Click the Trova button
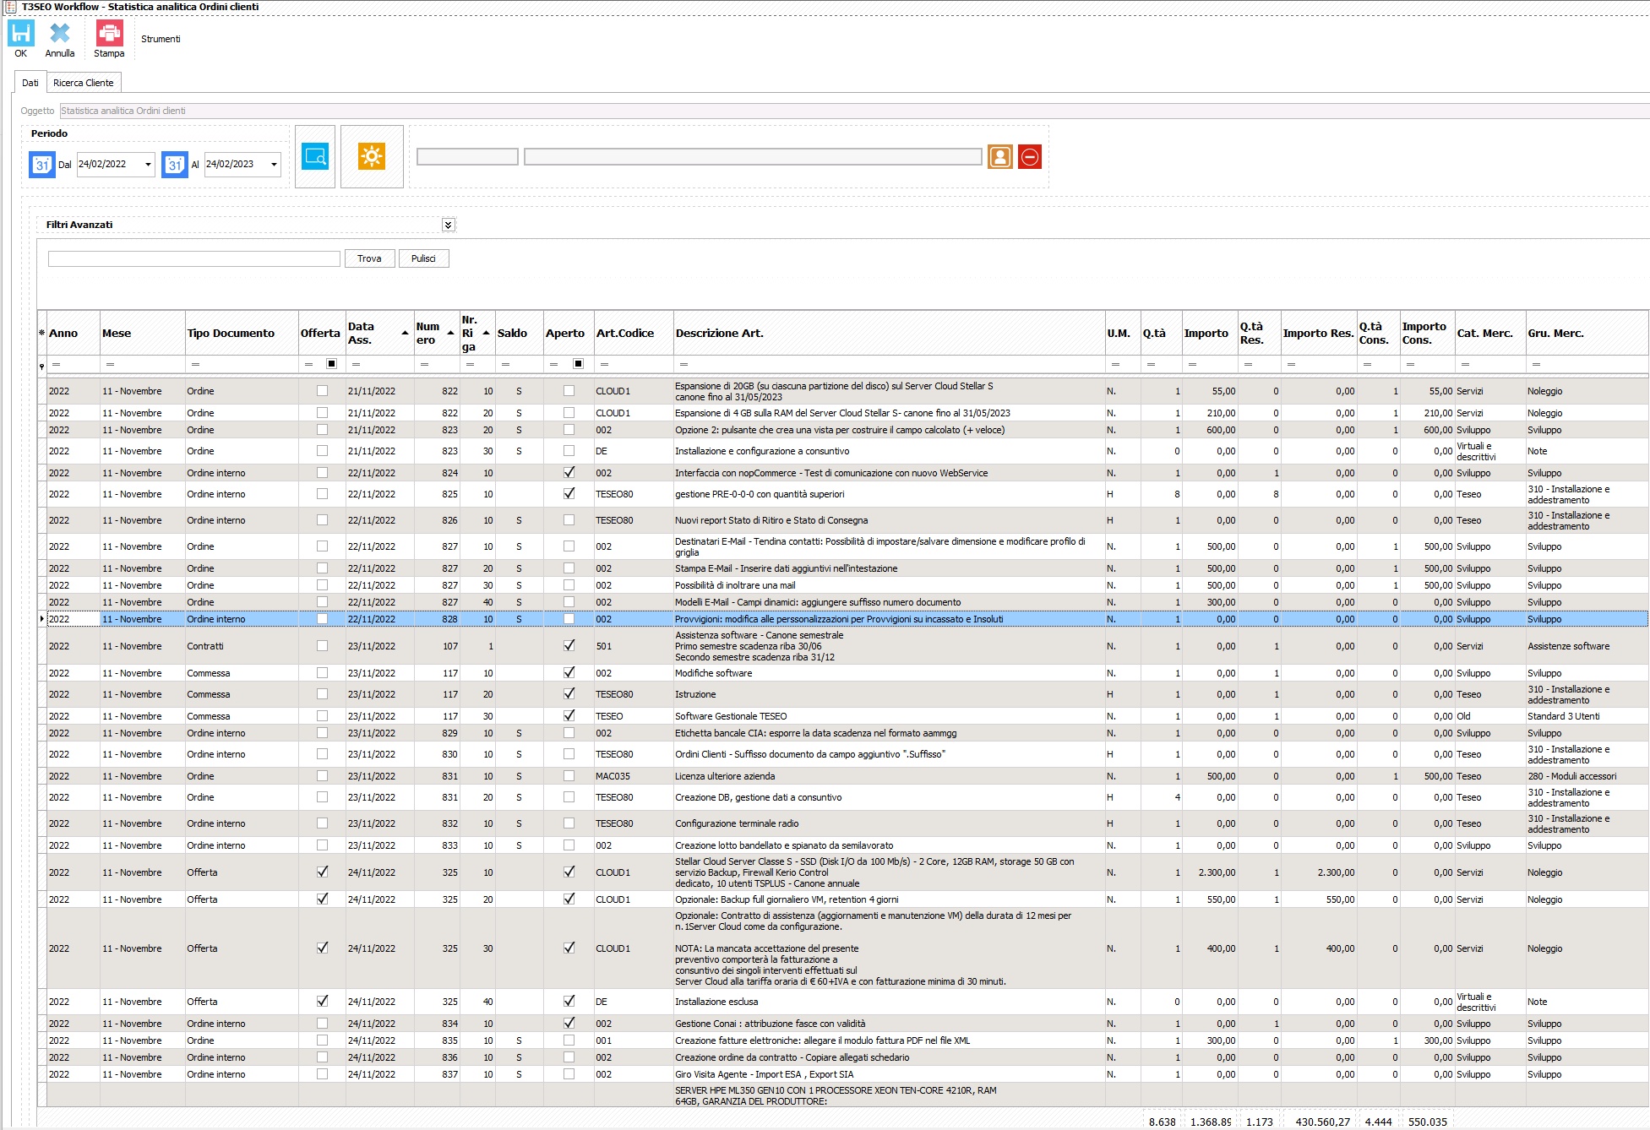 click(x=369, y=258)
